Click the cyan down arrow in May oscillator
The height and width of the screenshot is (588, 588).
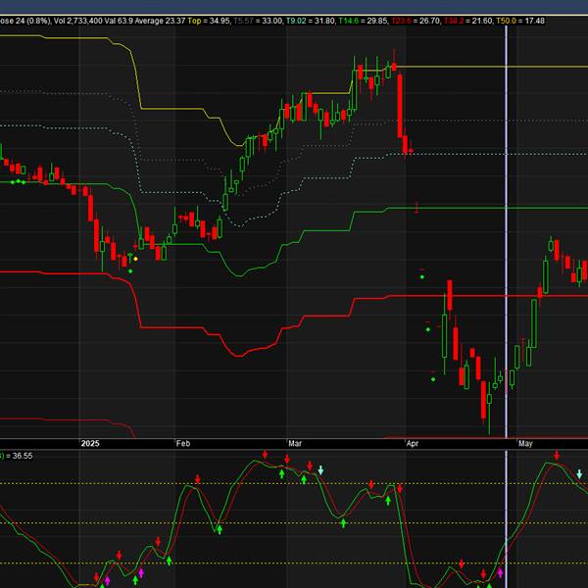click(x=579, y=474)
